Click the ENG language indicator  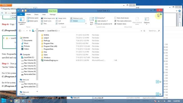pyautogui.click(x=169, y=101)
